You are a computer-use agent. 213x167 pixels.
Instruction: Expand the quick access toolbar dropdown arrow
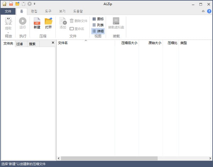tap(34, 4)
